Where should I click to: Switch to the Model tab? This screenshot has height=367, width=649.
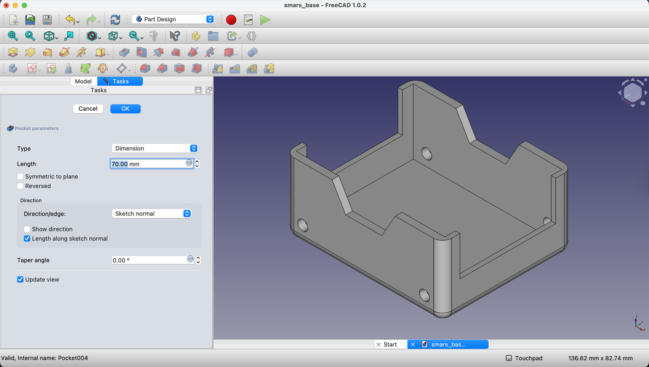(x=83, y=81)
